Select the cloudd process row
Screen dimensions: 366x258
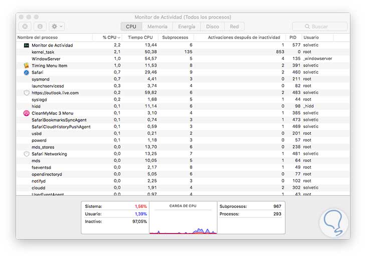point(183,187)
